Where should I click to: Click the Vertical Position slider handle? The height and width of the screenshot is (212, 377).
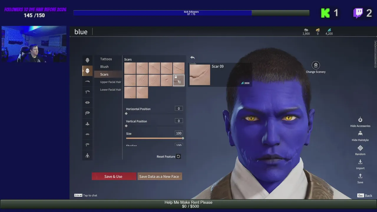(126, 126)
